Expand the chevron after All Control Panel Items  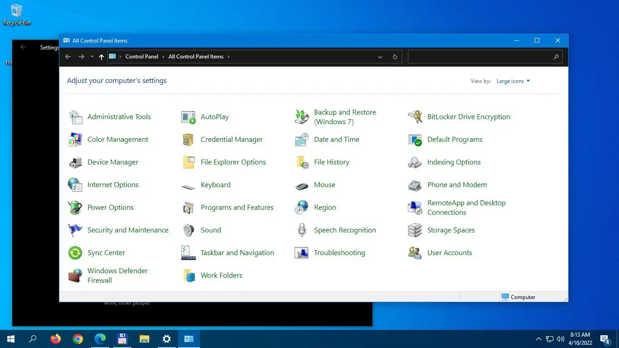pyautogui.click(x=228, y=57)
